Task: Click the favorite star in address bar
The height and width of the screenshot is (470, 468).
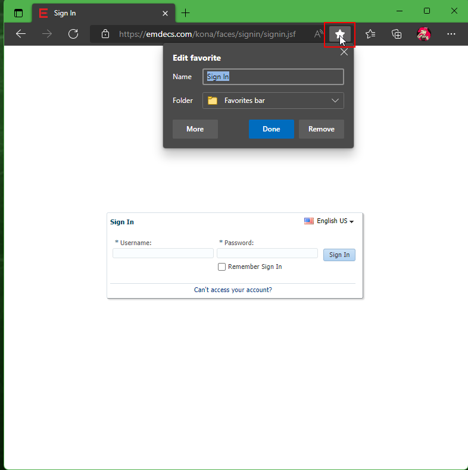Action: 340,34
